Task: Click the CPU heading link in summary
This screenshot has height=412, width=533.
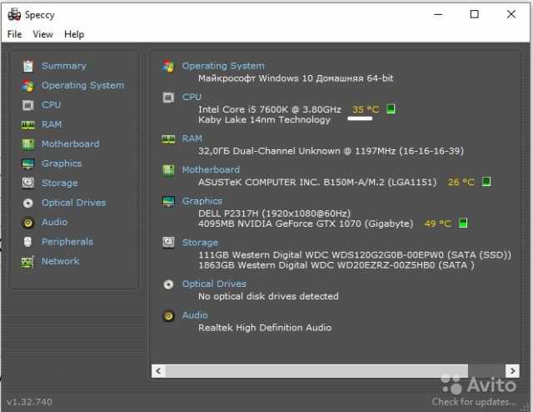Action: (192, 98)
